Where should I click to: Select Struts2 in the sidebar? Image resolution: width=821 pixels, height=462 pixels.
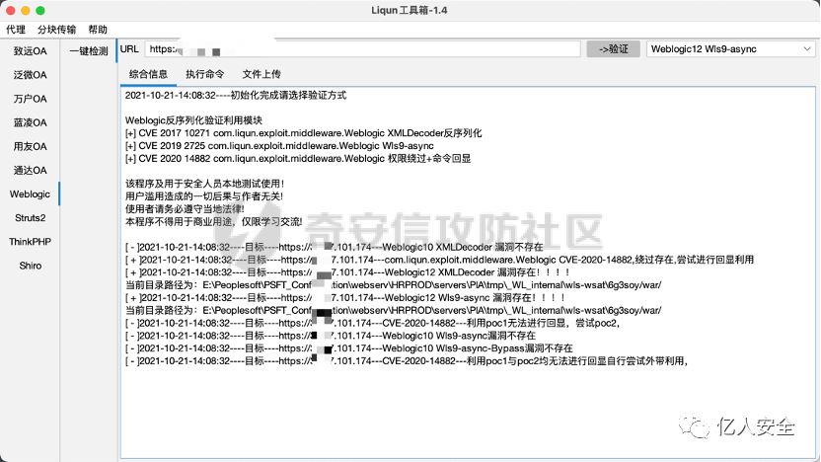(x=30, y=218)
